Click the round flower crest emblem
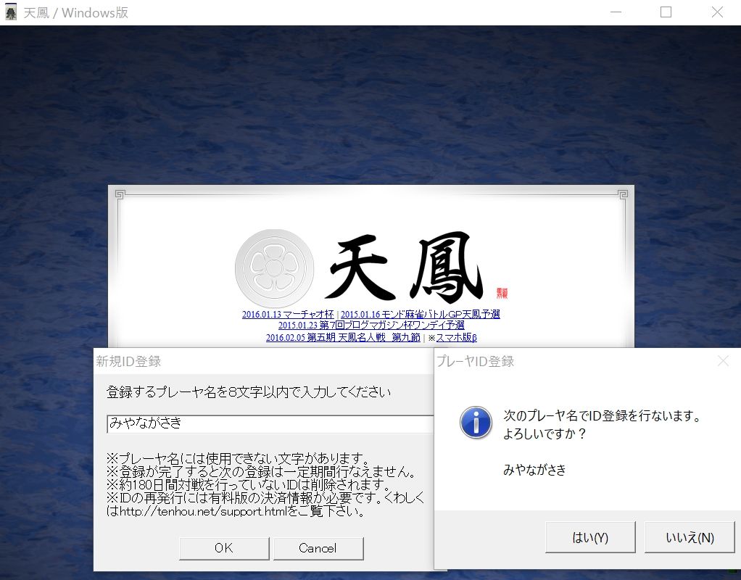This screenshot has width=741, height=580. 274,268
